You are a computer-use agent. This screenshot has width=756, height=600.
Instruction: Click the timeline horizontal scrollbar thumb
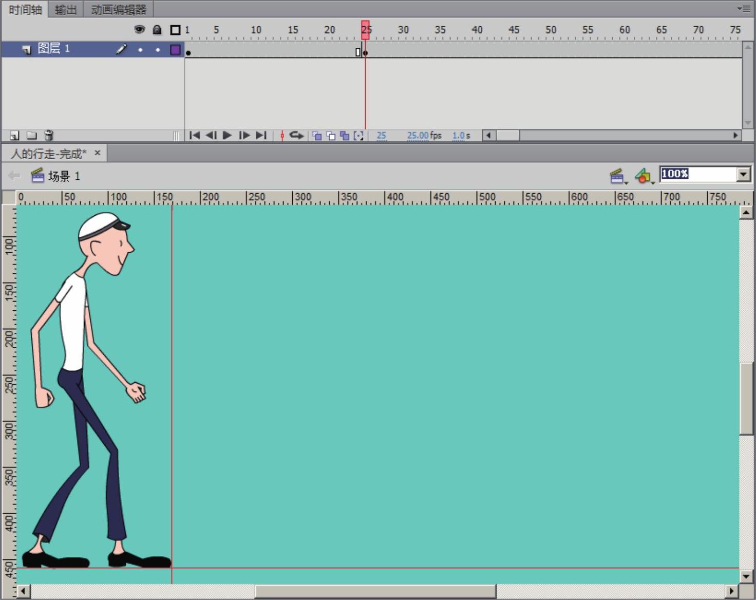pos(507,136)
